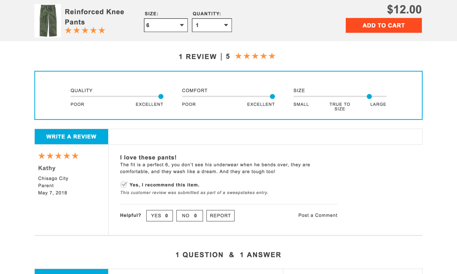Click the Comfort slider handle
The image size is (457, 274).
pyautogui.click(x=272, y=97)
